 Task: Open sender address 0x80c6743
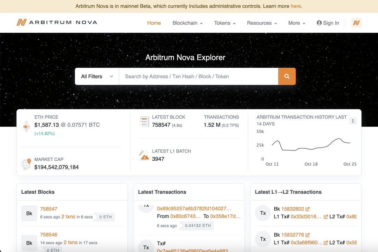point(186,216)
